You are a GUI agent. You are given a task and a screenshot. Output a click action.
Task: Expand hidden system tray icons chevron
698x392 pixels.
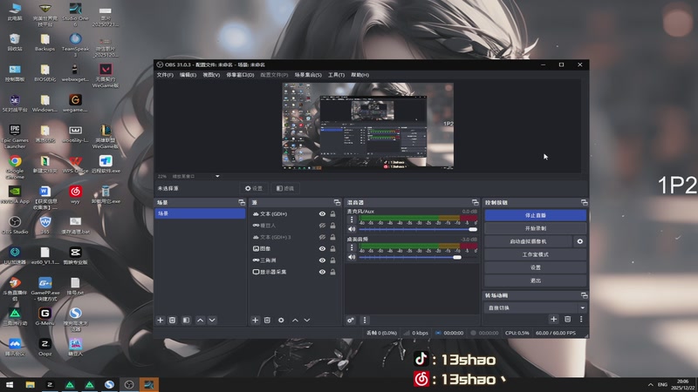[650, 384]
